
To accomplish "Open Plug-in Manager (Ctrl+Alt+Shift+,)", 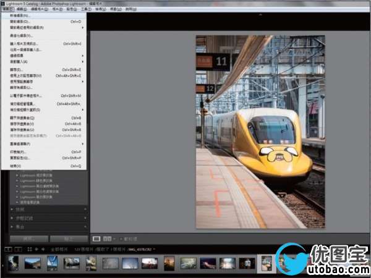I will tap(44, 104).
